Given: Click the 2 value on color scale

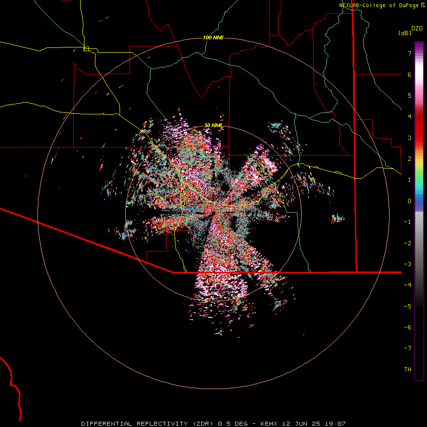Looking at the screenshot, I should [x=409, y=159].
